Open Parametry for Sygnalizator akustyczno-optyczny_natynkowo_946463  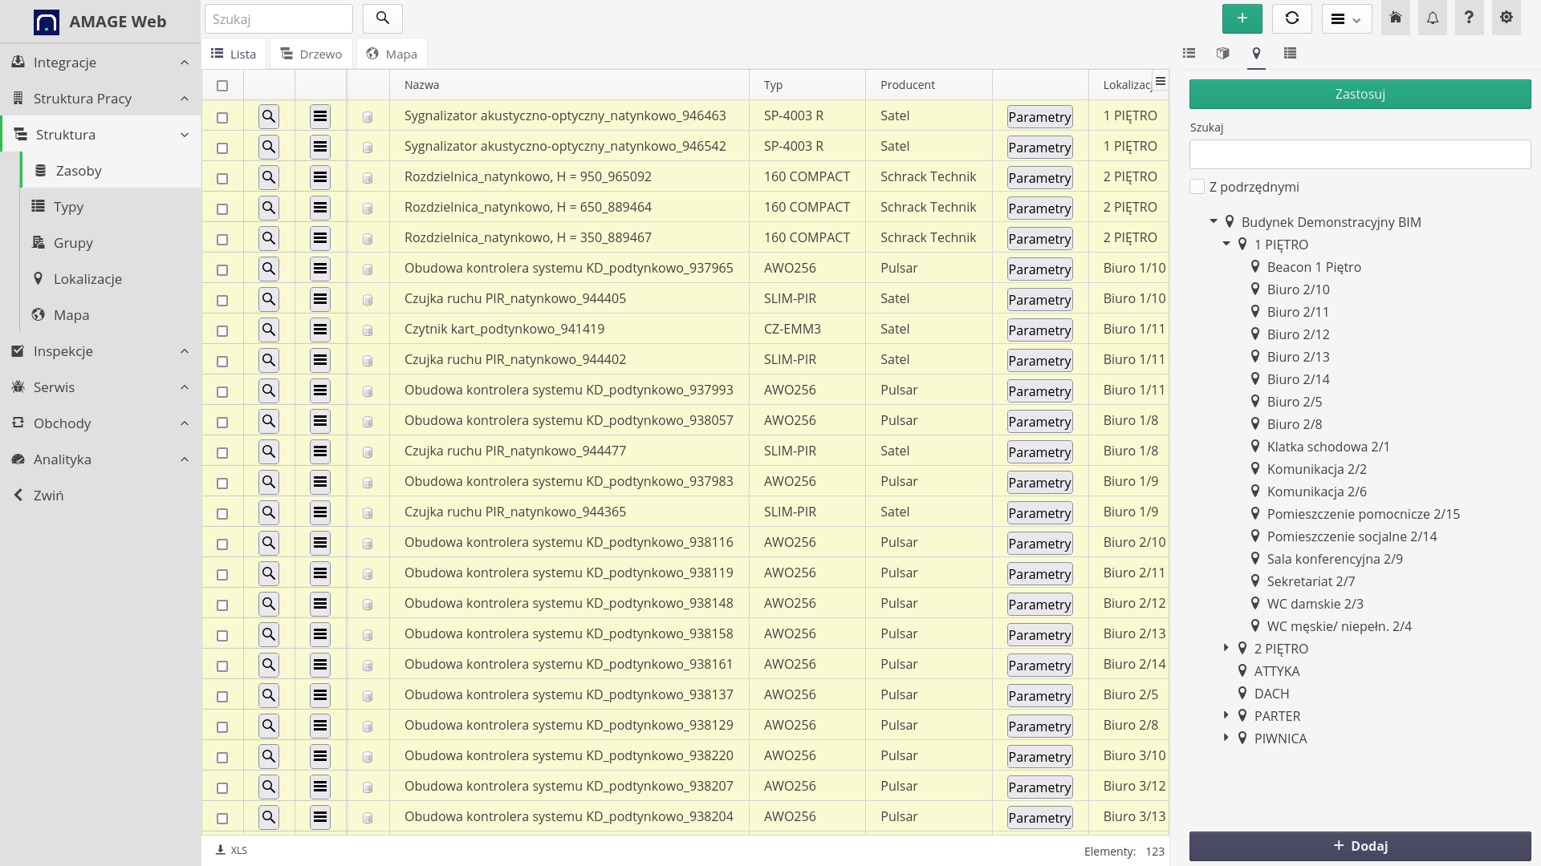coord(1040,117)
